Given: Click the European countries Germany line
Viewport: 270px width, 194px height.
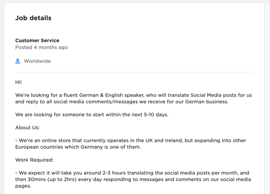Looking at the screenshot, I should coord(78,147).
